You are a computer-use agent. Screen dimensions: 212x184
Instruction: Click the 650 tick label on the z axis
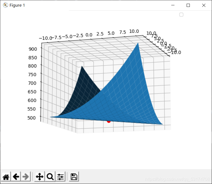click(x=32, y=92)
